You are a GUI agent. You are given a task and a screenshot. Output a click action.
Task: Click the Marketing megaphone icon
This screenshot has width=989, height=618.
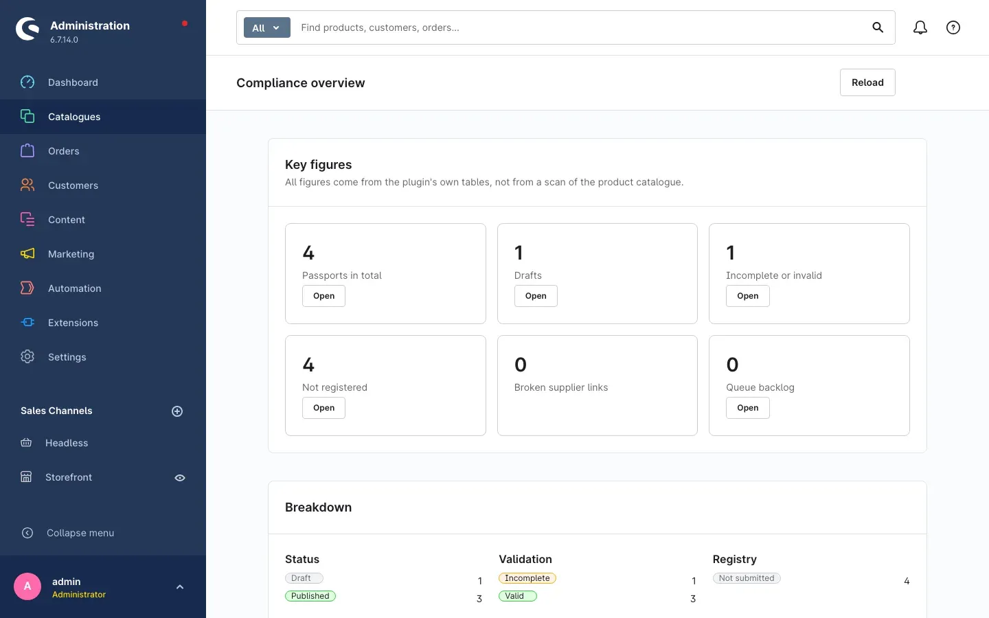tap(27, 254)
